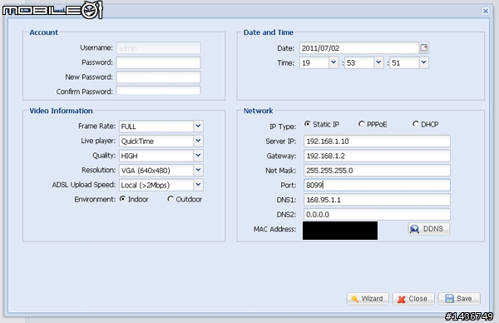Save the configuration settings
This screenshot has width=499, height=323.
[459, 299]
